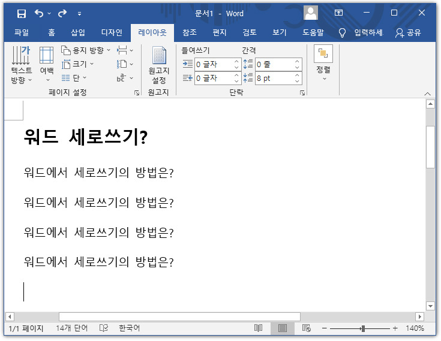Image resolution: width=441 pixels, height=341 pixels.
Task: Click the spacing after field showing 8 pt
Action: click(274, 78)
